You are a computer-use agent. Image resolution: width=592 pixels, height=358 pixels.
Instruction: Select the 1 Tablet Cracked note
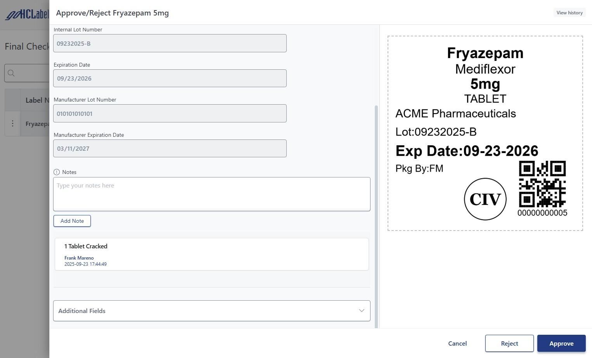pos(211,254)
